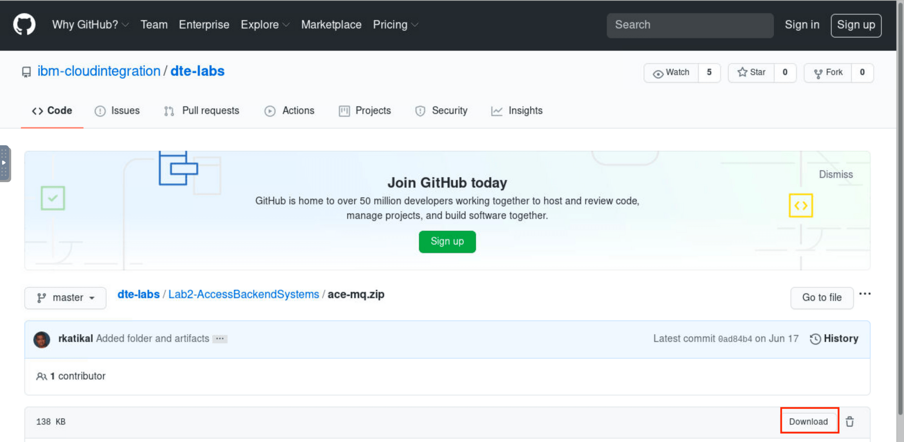Image resolution: width=904 pixels, height=442 pixels.
Task: Click the Search field in the header
Action: tap(690, 25)
